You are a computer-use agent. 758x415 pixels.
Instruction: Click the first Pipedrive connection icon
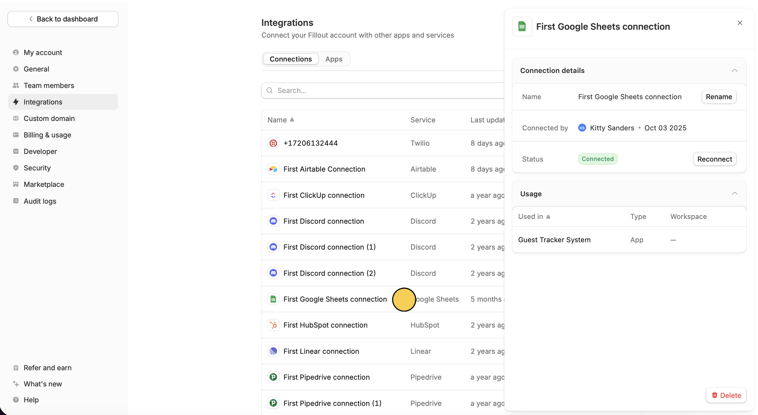tap(273, 377)
